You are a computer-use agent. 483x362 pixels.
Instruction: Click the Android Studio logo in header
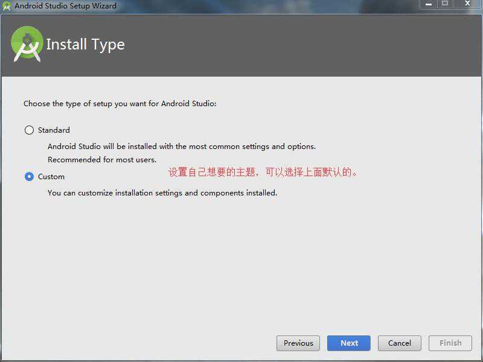coord(27,44)
